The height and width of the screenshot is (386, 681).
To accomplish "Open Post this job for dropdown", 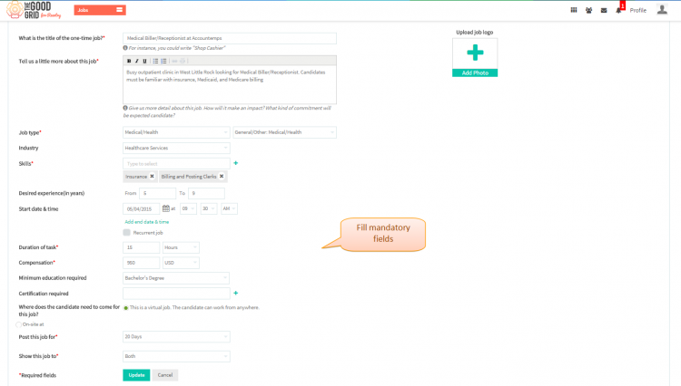I will click(x=176, y=336).
